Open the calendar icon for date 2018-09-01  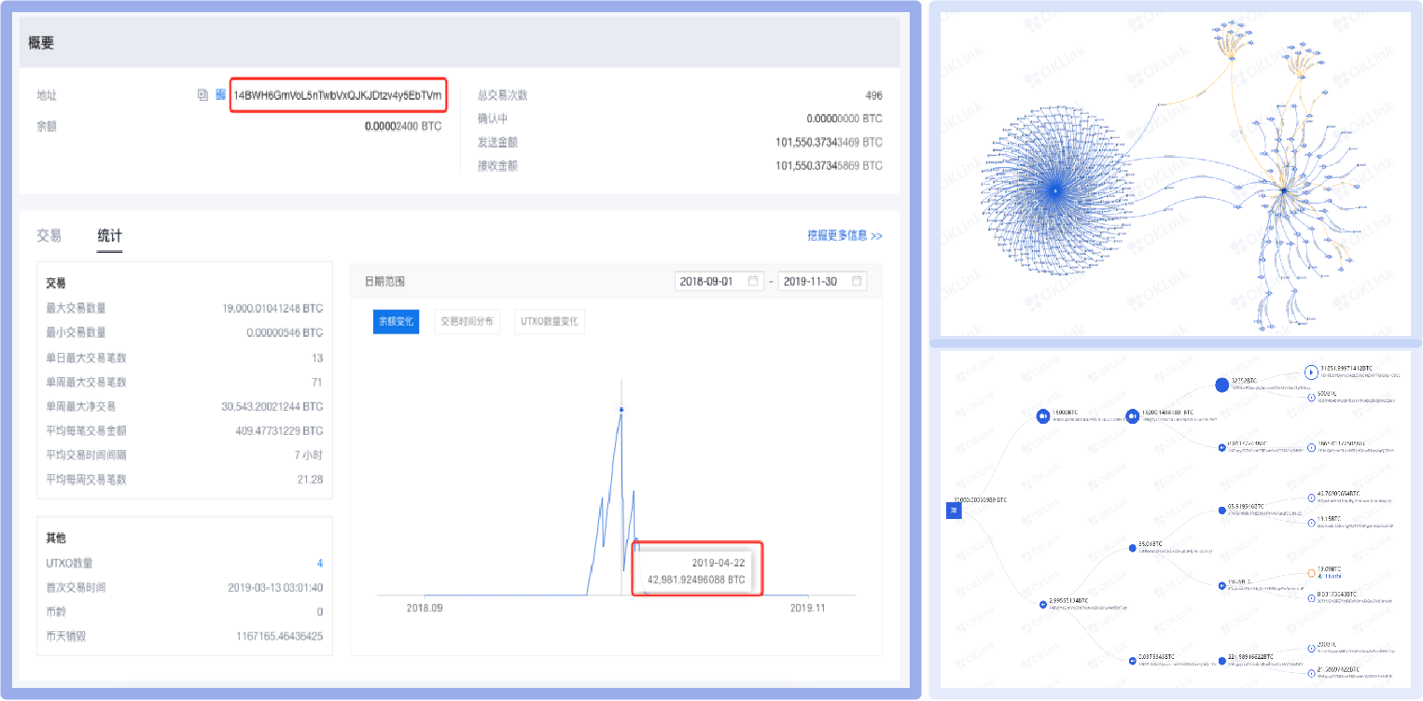tap(754, 280)
